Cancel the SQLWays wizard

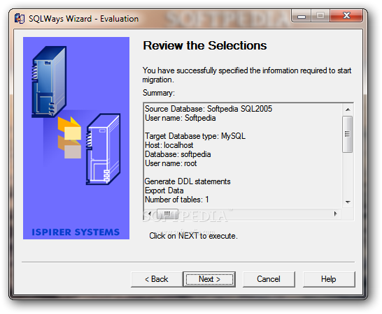pyautogui.click(x=269, y=279)
